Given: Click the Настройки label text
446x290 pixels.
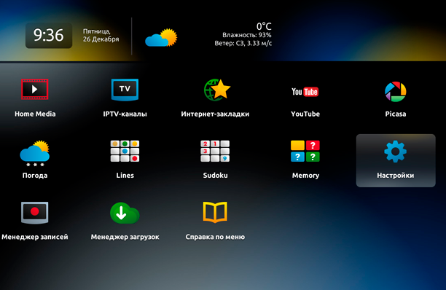Looking at the screenshot, I should [x=396, y=176].
